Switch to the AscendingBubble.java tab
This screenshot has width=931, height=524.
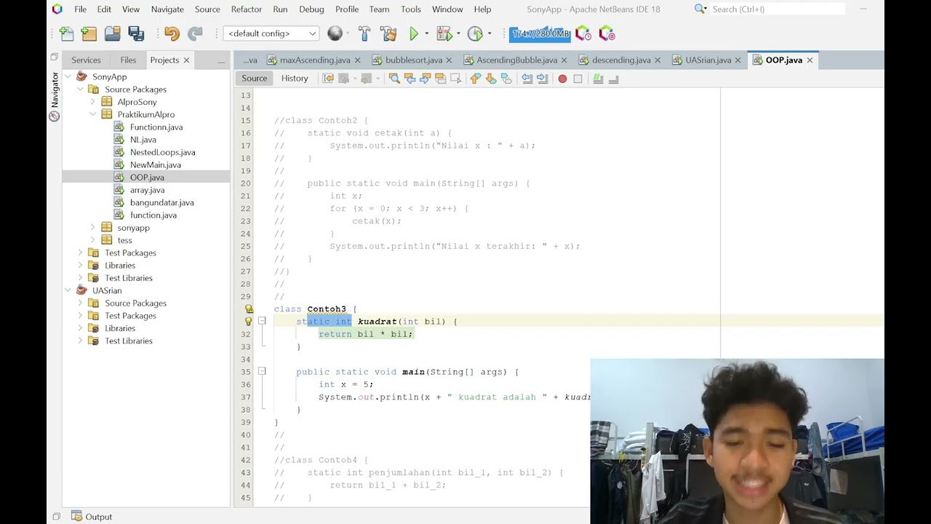pyautogui.click(x=516, y=60)
